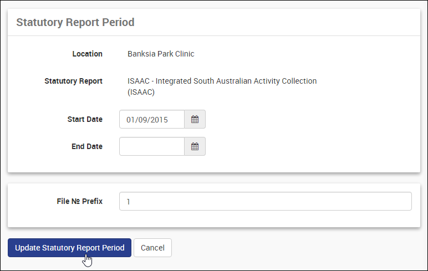
Task: Click the calendar icon beside empty End Date
Action: (195, 146)
